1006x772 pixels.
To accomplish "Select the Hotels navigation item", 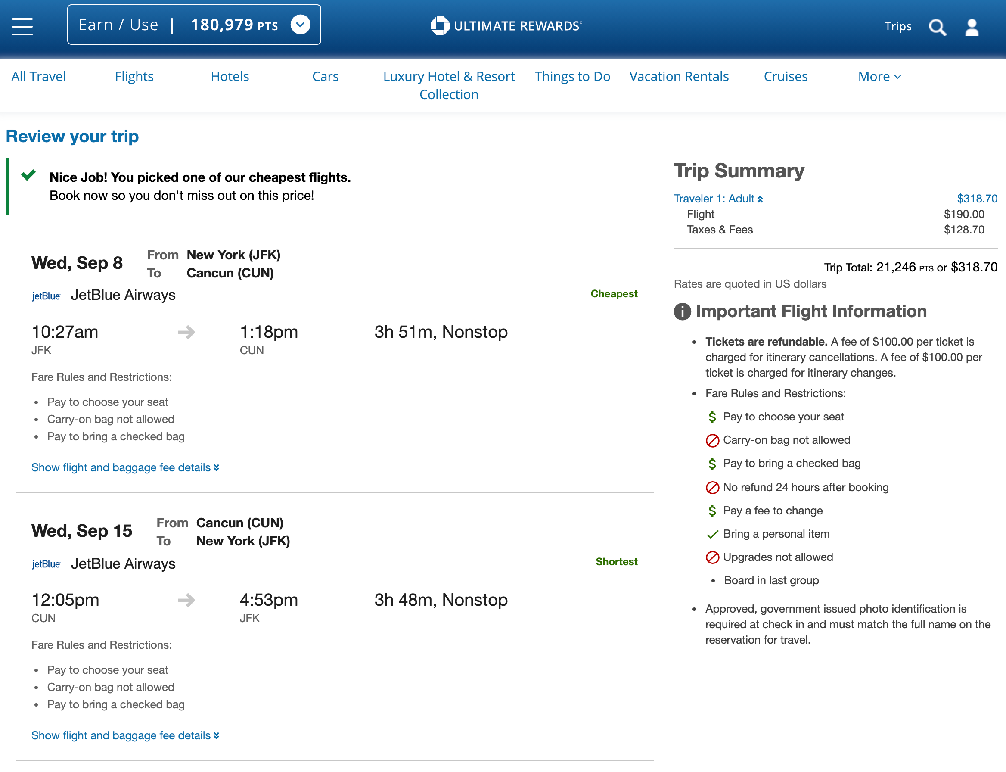I will tap(230, 76).
